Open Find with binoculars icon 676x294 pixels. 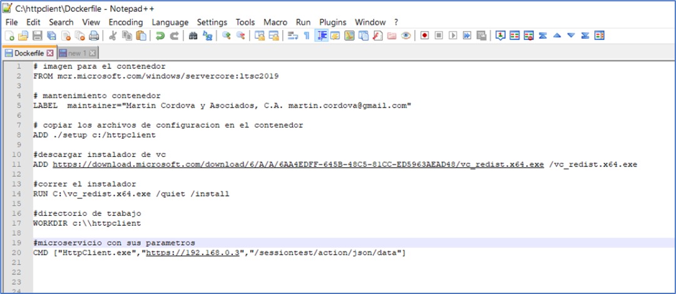[193, 36]
